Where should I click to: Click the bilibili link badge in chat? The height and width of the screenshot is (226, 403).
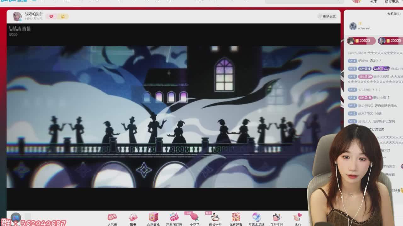tap(381, 69)
